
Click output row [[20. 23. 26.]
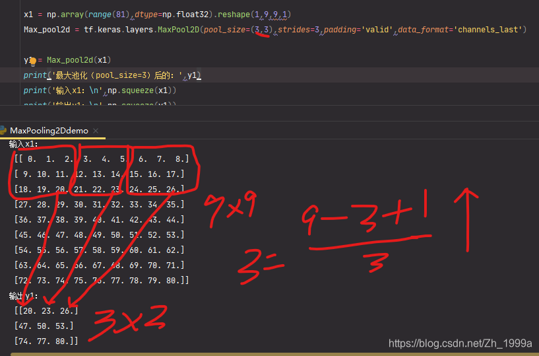[46, 311]
